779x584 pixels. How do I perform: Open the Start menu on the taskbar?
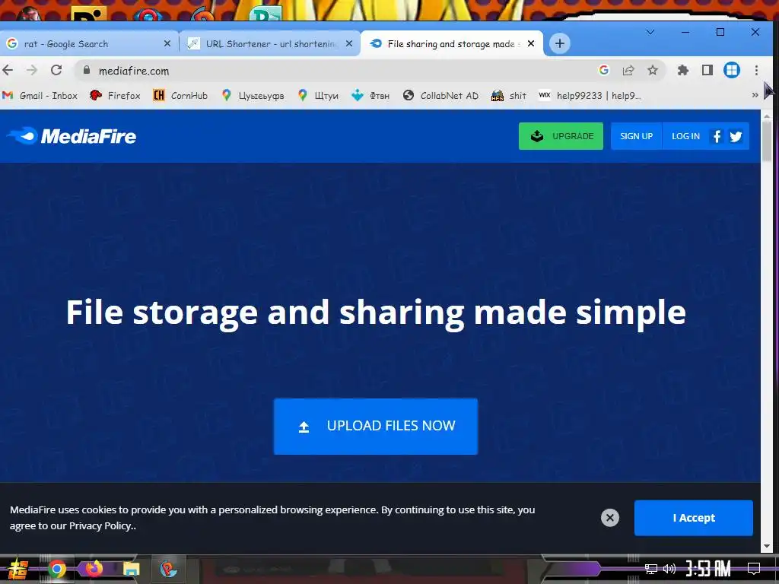pyautogui.click(x=18, y=569)
